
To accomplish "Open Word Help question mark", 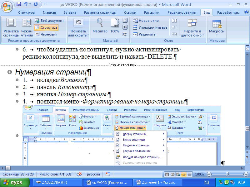I will [247, 12].
